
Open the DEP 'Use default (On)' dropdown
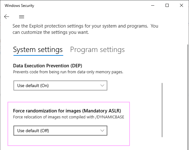(x=60, y=85)
